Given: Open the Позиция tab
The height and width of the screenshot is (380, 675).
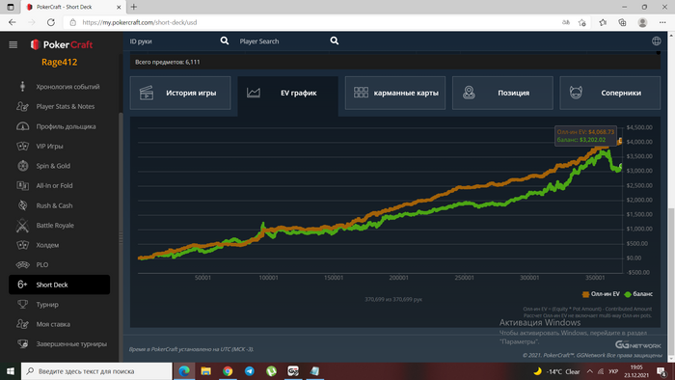Looking at the screenshot, I should [x=502, y=93].
